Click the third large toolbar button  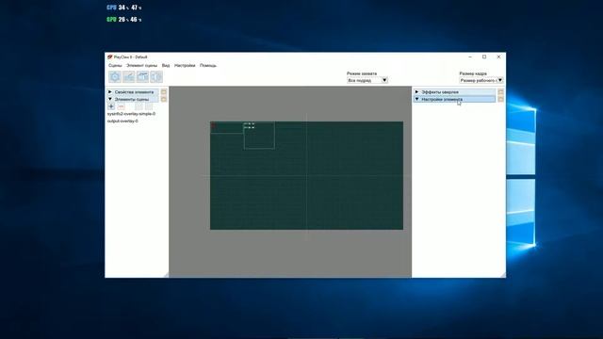[x=142, y=77]
